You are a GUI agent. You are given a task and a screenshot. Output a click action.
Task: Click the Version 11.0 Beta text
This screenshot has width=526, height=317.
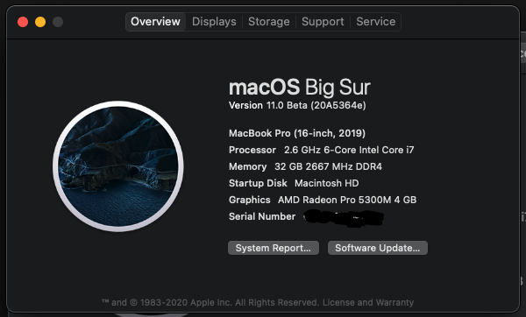(297, 106)
